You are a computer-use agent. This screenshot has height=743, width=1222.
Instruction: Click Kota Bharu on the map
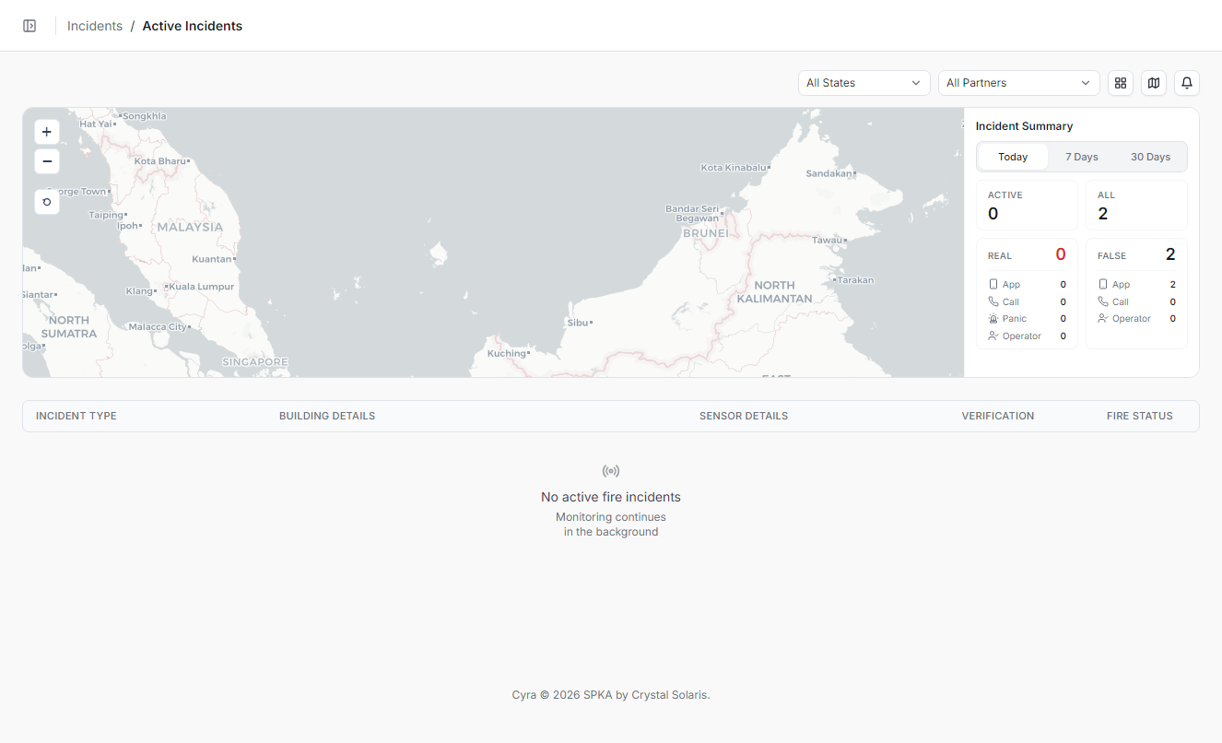[160, 160]
